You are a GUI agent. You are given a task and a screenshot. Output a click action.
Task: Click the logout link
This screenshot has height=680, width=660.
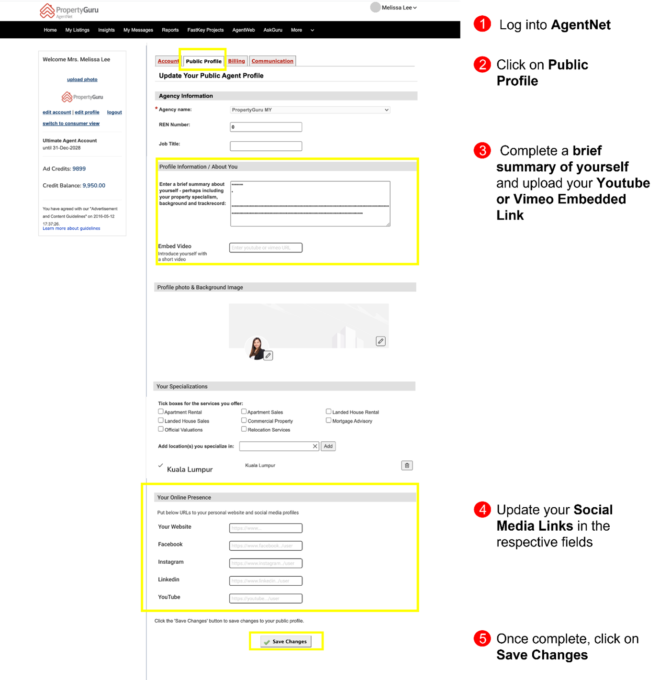114,112
